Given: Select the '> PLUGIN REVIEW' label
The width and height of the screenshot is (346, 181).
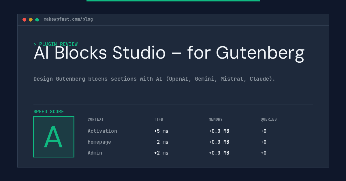Looking at the screenshot, I should (x=55, y=44).
